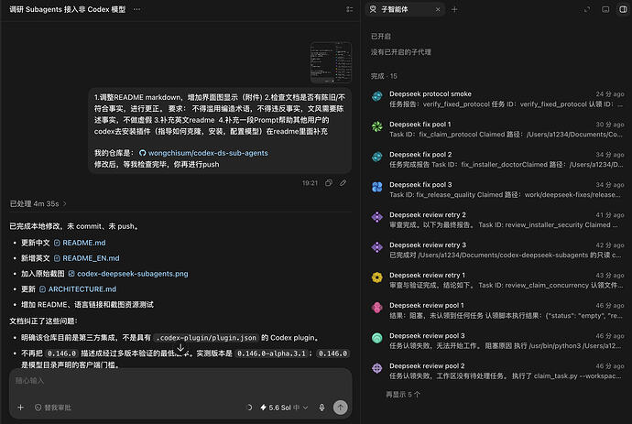This screenshot has height=424, width=632.
Task: Copy the user message
Action: (329, 183)
